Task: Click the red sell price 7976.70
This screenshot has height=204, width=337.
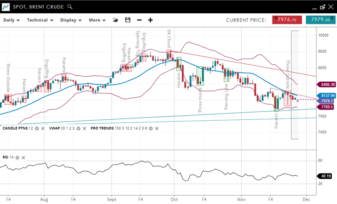Action: click(x=287, y=20)
